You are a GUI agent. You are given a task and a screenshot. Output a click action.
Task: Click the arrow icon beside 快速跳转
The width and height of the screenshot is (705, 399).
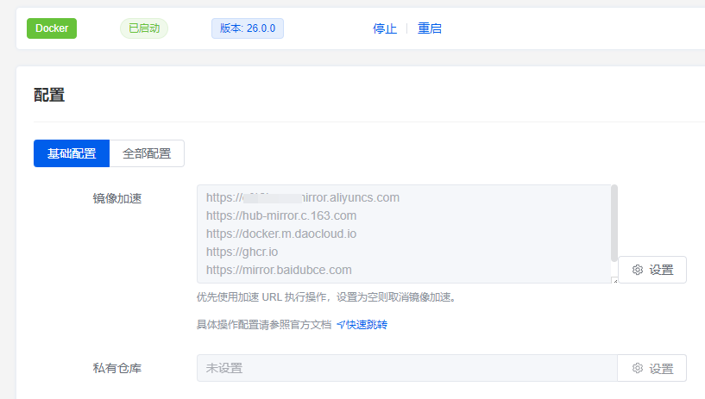(341, 325)
